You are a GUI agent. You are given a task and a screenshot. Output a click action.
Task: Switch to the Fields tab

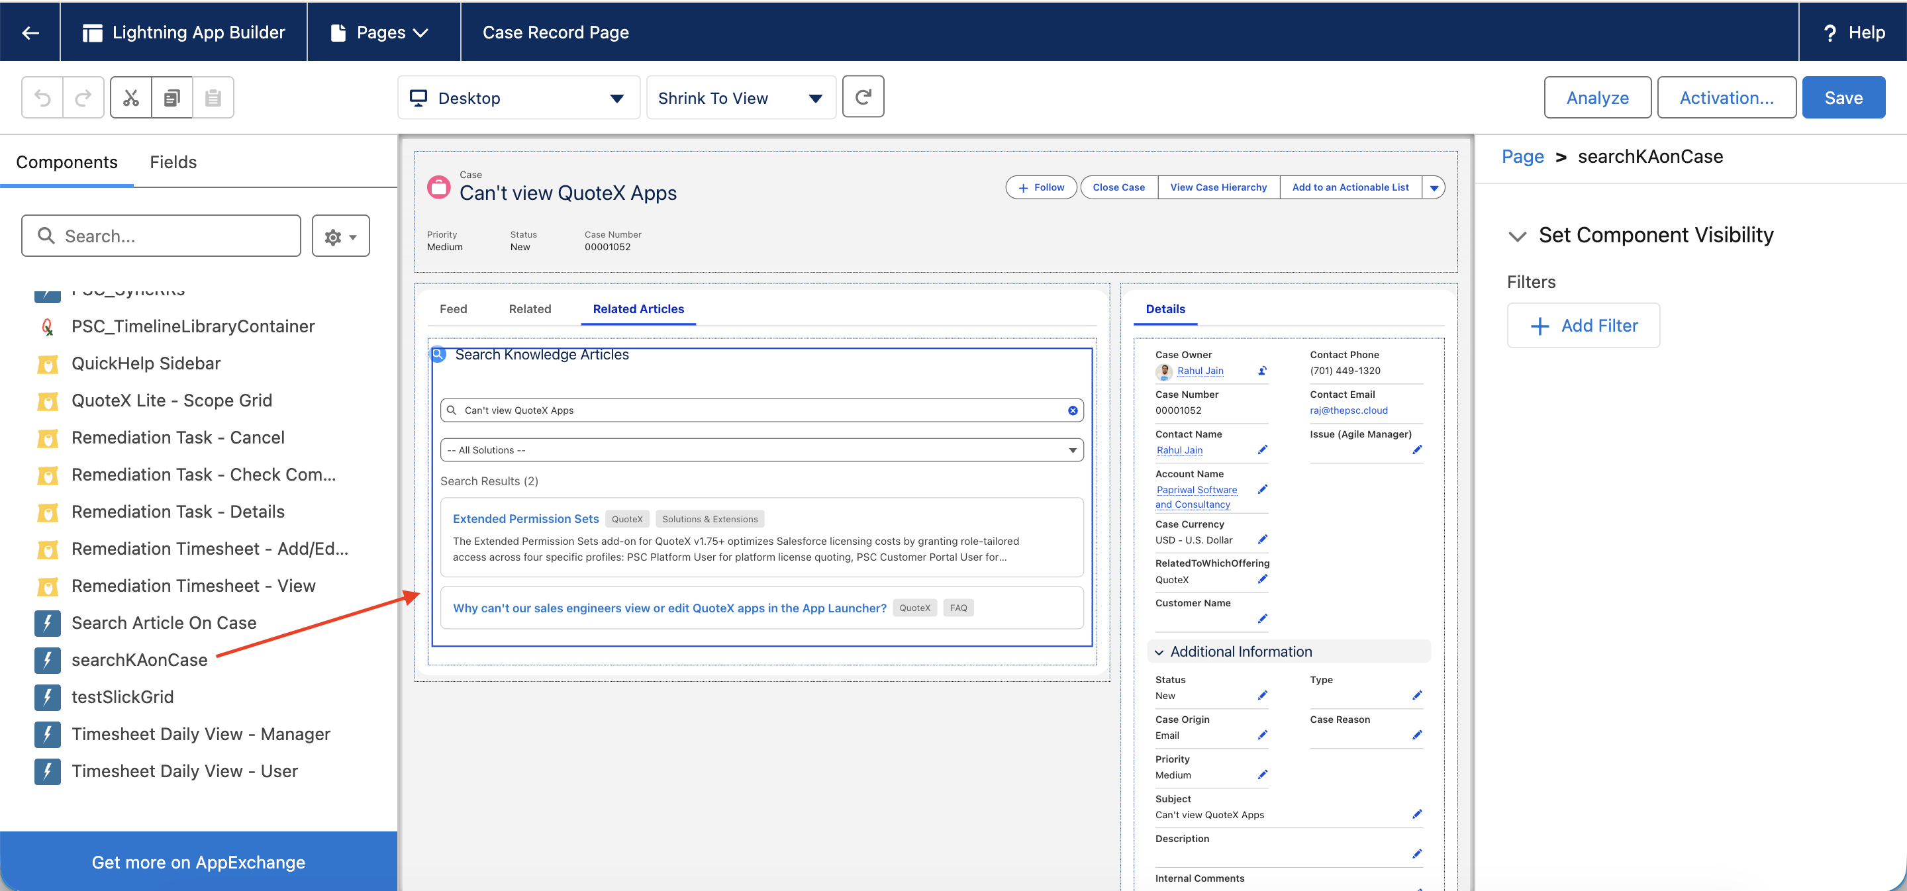tap(173, 162)
